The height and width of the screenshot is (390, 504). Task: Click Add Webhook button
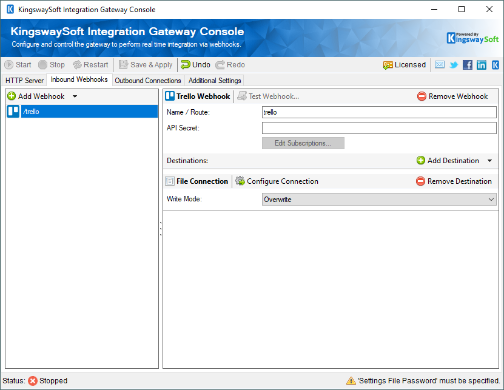(x=36, y=96)
